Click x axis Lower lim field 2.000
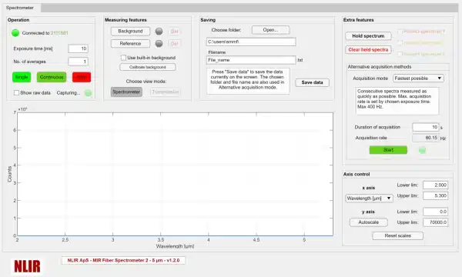This screenshot has width=462, height=277. 436,185
